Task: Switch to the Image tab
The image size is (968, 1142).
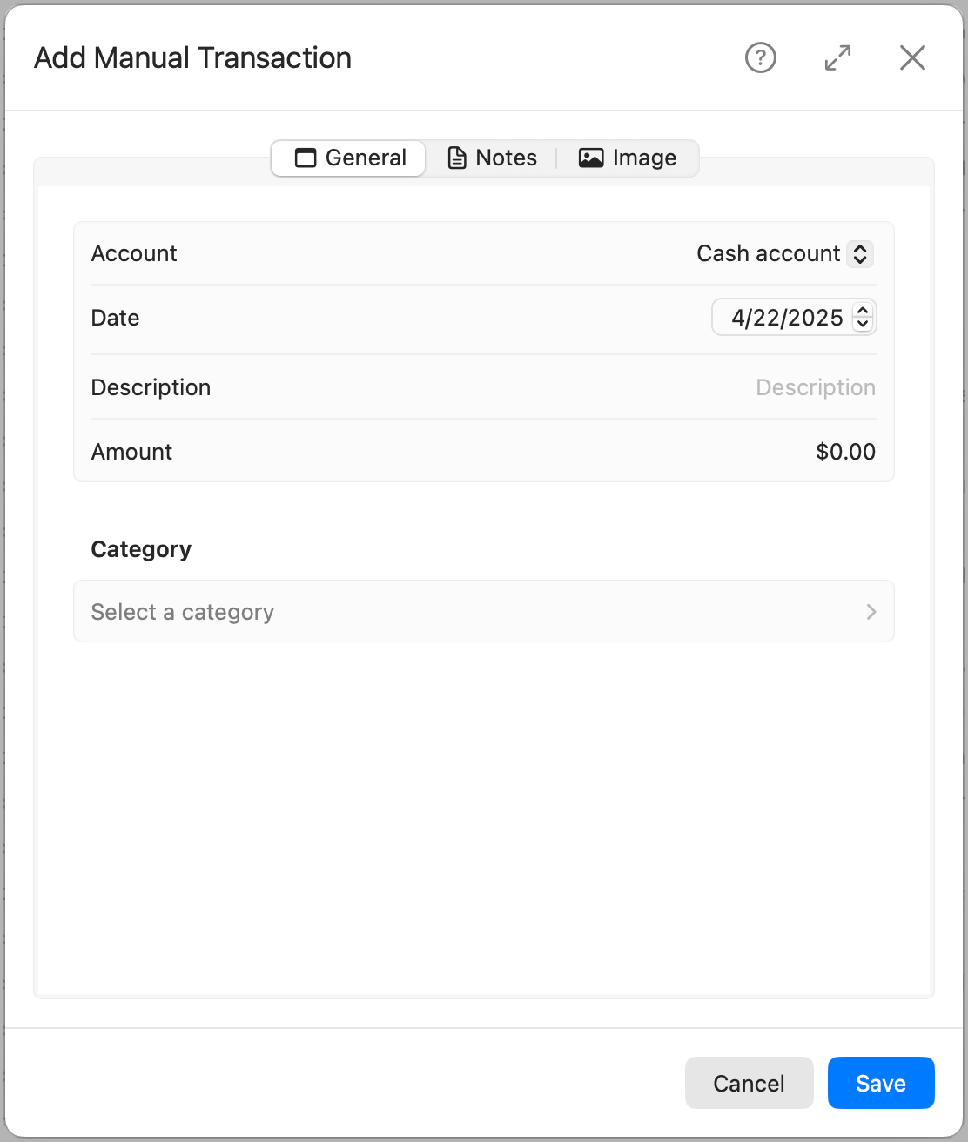Action: pyautogui.click(x=628, y=158)
